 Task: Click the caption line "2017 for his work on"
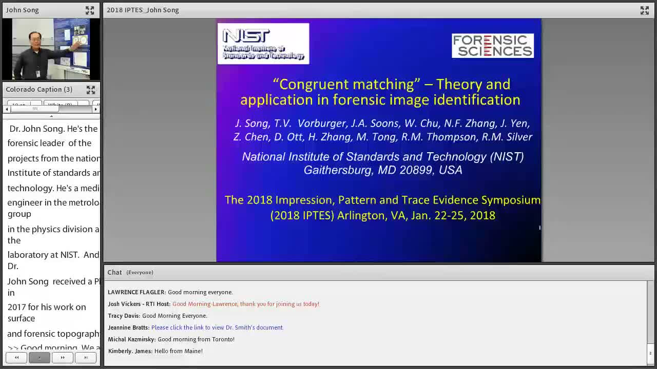(x=47, y=307)
